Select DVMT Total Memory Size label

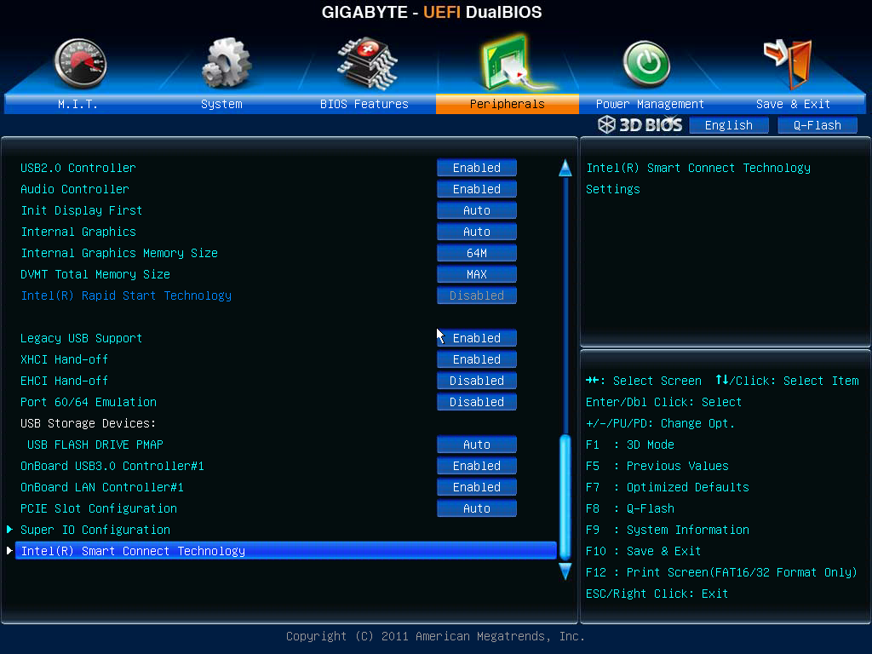pyautogui.click(x=95, y=274)
